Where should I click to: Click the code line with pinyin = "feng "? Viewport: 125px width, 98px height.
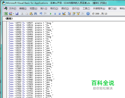point(31,37)
